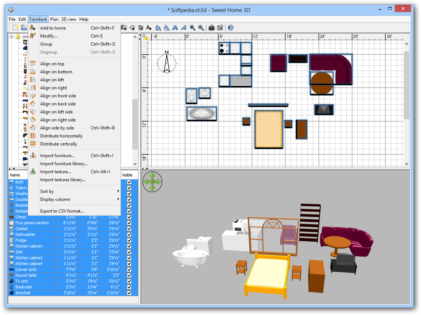This screenshot has width=421, height=315.
Task: Choose Modify... from the Furniture menu
Action: [x=75, y=36]
